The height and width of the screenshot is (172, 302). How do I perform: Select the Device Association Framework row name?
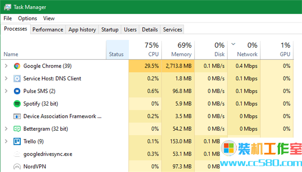pos(63,117)
